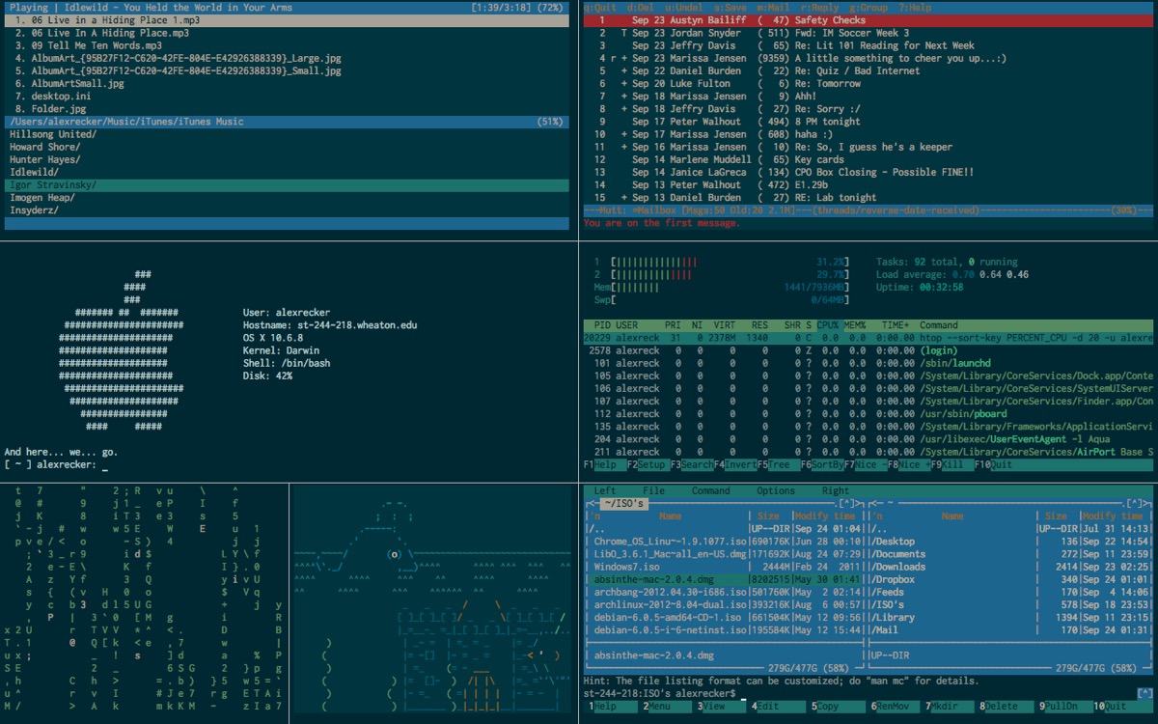The width and height of the screenshot is (1158, 724).
Task: Open the Left menu in Midnight Commander
Action: click(605, 490)
